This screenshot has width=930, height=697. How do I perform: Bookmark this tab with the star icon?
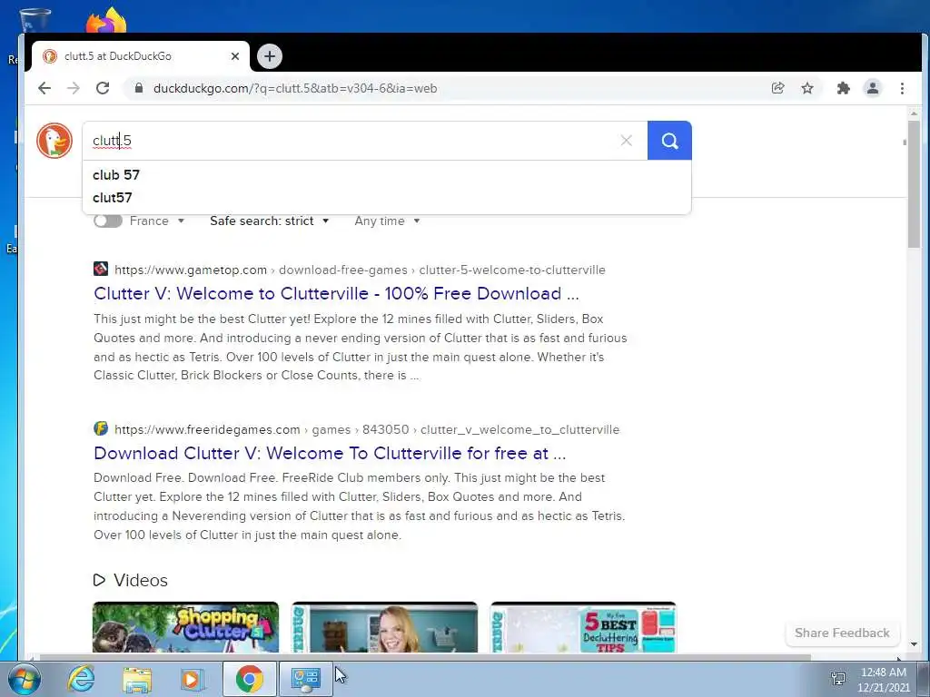(x=807, y=88)
